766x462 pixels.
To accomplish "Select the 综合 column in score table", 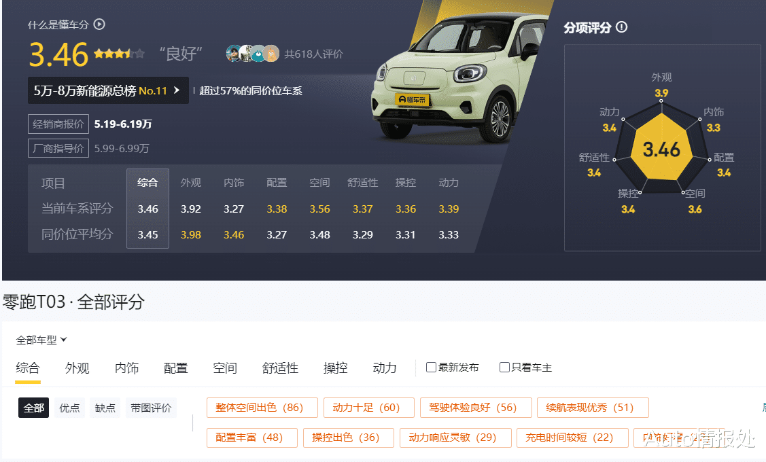I will [x=147, y=209].
